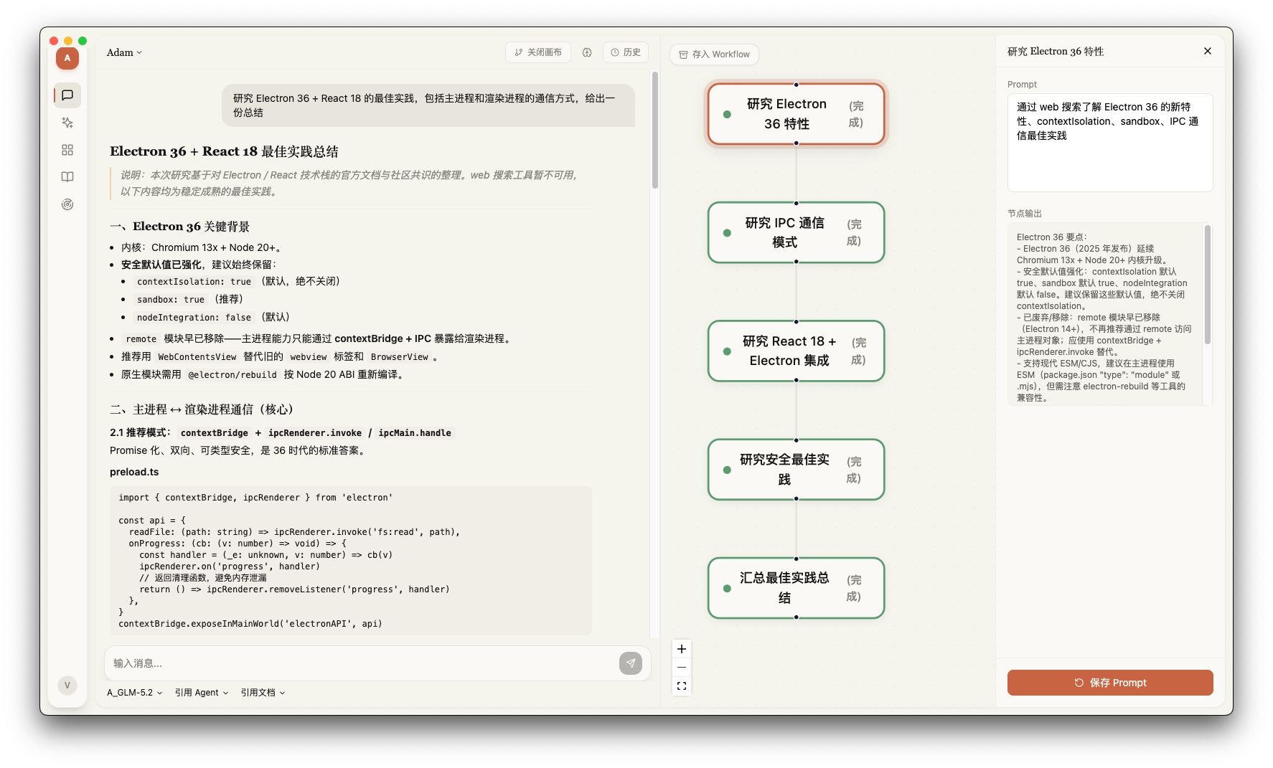
Task: Click heading Electron 36 + React 18 最佳实践总结
Action: pos(224,151)
